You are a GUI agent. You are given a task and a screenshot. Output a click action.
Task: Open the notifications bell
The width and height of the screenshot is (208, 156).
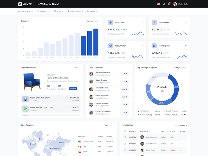point(169,4)
